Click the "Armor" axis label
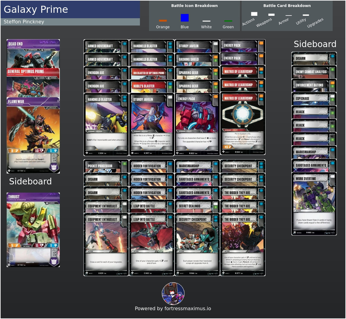 283,22
